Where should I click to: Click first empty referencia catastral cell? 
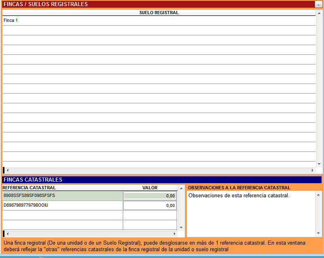(63, 215)
